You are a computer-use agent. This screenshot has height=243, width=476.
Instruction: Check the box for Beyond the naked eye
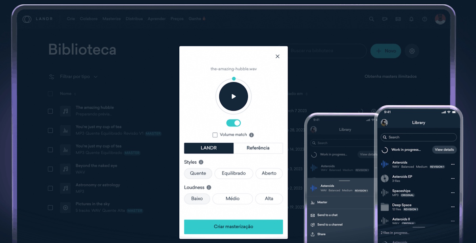click(50, 169)
